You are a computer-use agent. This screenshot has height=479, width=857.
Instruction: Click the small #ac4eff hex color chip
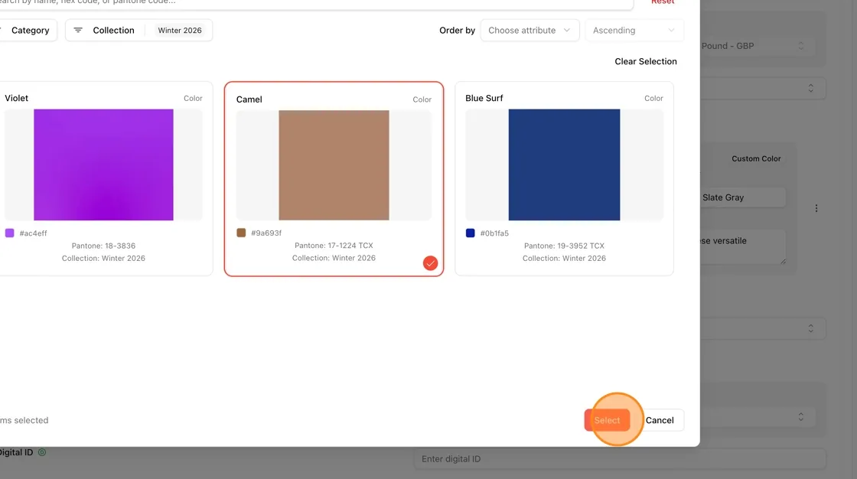pos(9,233)
